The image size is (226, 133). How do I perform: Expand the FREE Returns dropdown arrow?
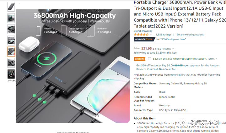pos(173,49)
